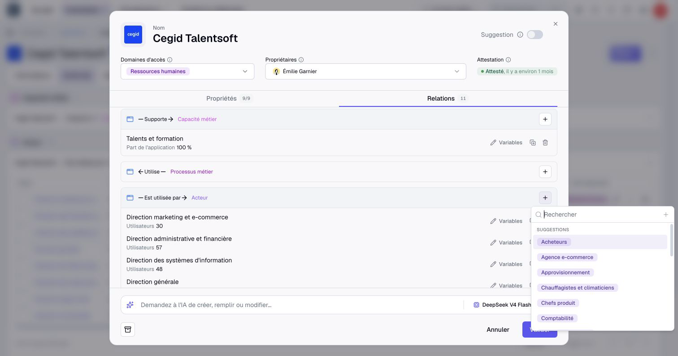Click the AI prompt input field
The width and height of the screenshot is (678, 356).
[298, 305]
